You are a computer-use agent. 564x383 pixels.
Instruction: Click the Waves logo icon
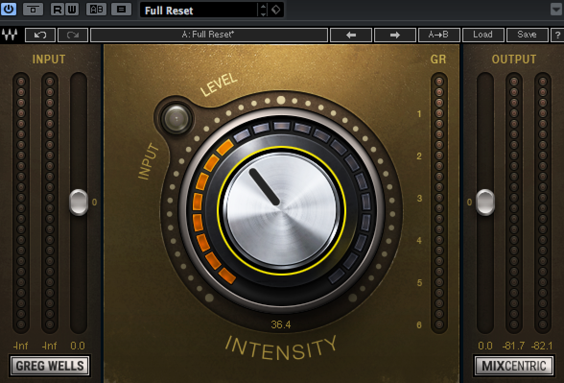10,35
